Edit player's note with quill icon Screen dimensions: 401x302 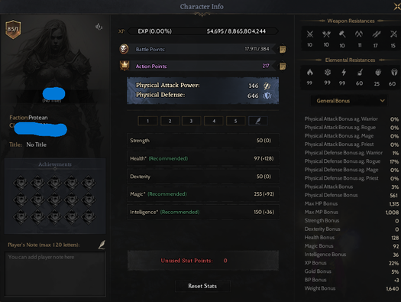tap(102, 245)
